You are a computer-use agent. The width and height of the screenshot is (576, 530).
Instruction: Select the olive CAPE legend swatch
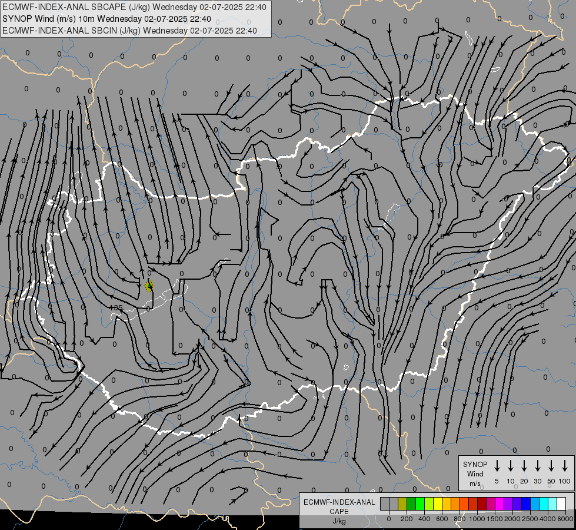[x=402, y=503]
